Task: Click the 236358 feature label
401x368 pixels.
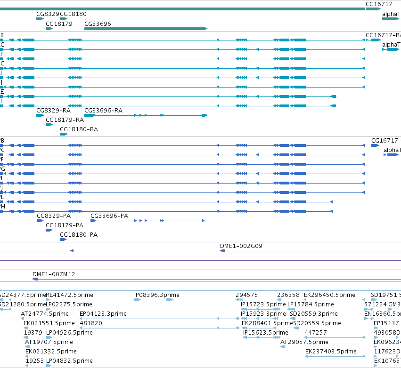Action: click(288, 295)
